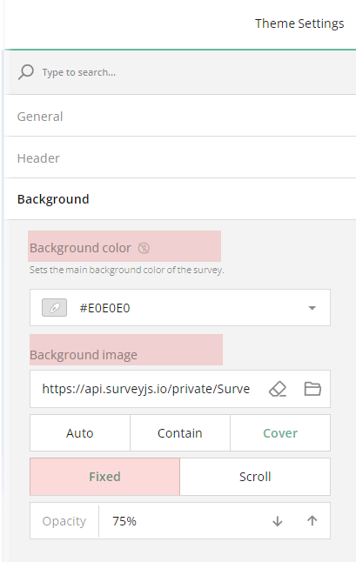The width and height of the screenshot is (356, 562).
Task: Select Cover image fit option
Action: pos(280,433)
